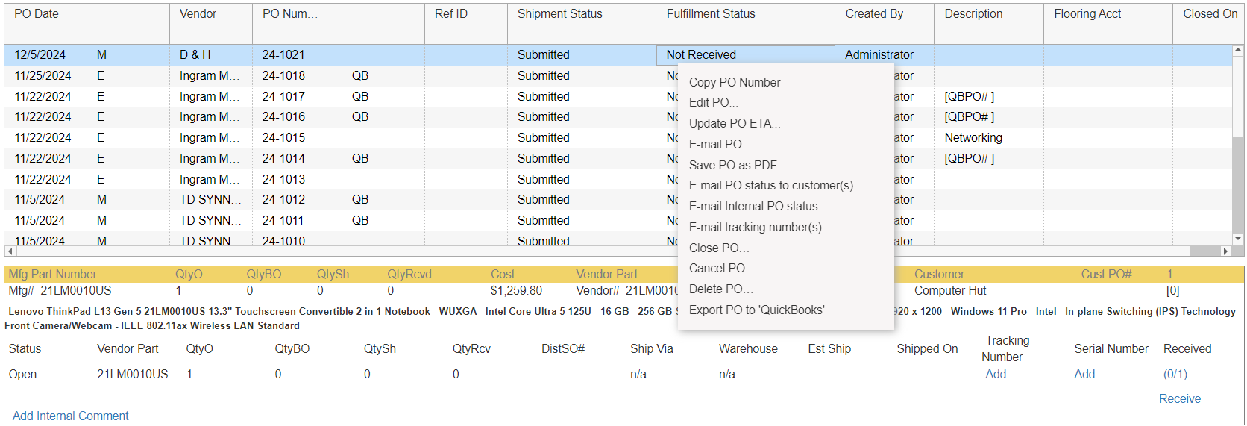Click the PO list scroll-down arrow

tap(1238, 239)
